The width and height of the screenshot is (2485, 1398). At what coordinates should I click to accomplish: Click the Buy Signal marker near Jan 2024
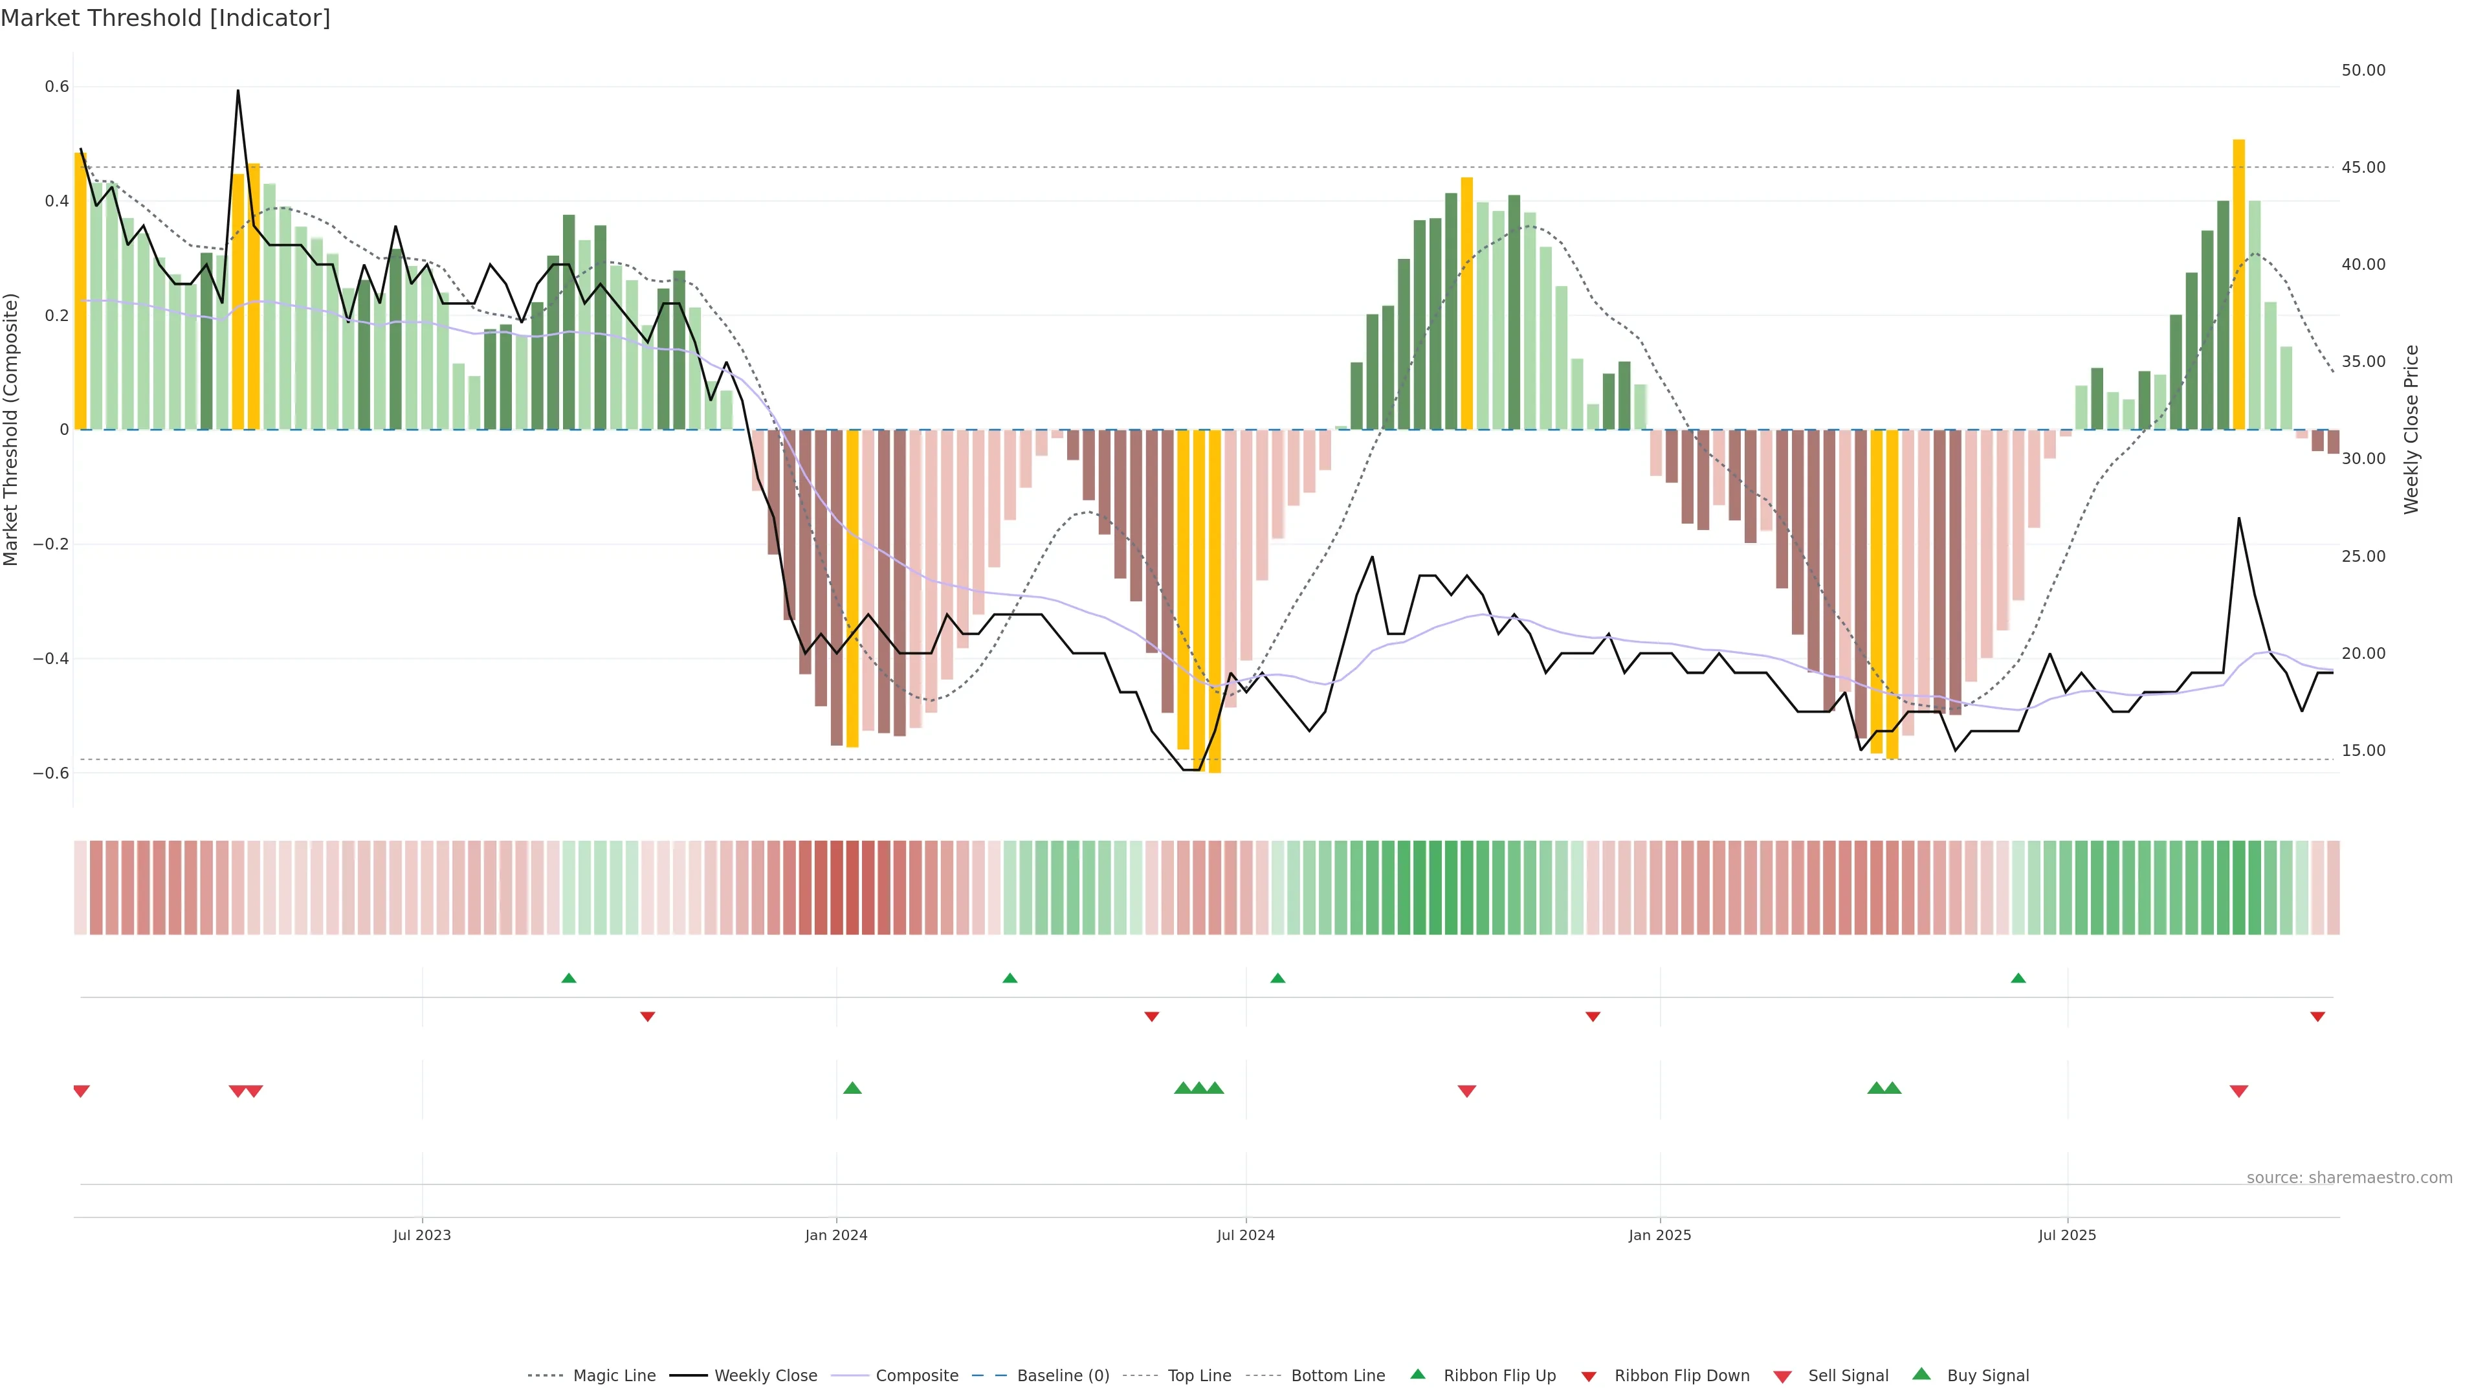852,1088
